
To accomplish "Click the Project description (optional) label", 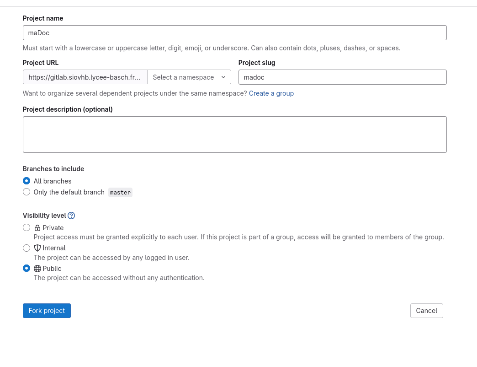I will coord(68,109).
